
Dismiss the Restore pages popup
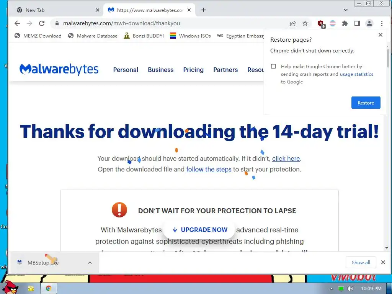pos(380,35)
